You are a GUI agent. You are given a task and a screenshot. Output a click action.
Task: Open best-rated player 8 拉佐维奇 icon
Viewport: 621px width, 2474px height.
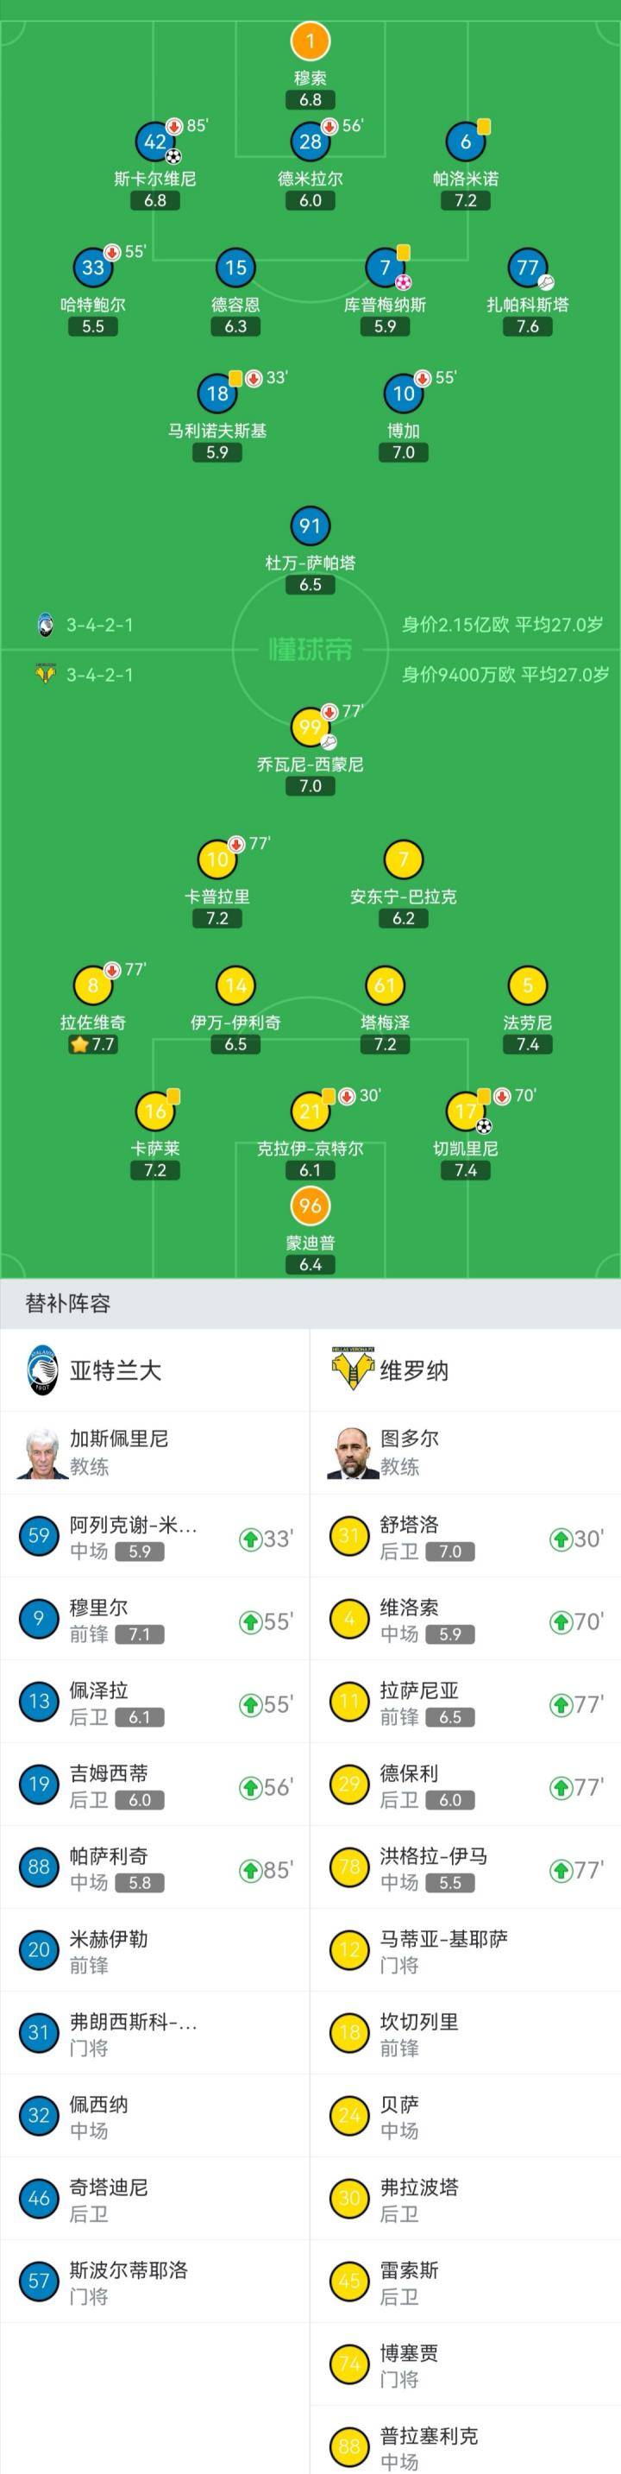[x=93, y=985]
